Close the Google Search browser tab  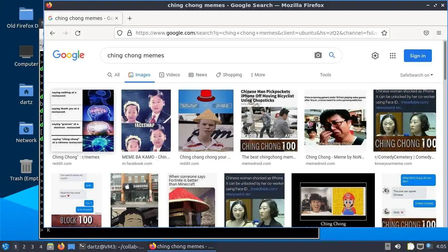[117, 18]
